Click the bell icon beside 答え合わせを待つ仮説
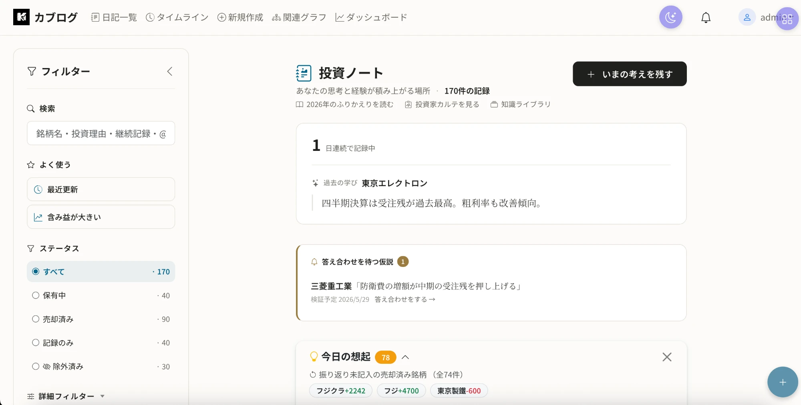 pyautogui.click(x=314, y=262)
